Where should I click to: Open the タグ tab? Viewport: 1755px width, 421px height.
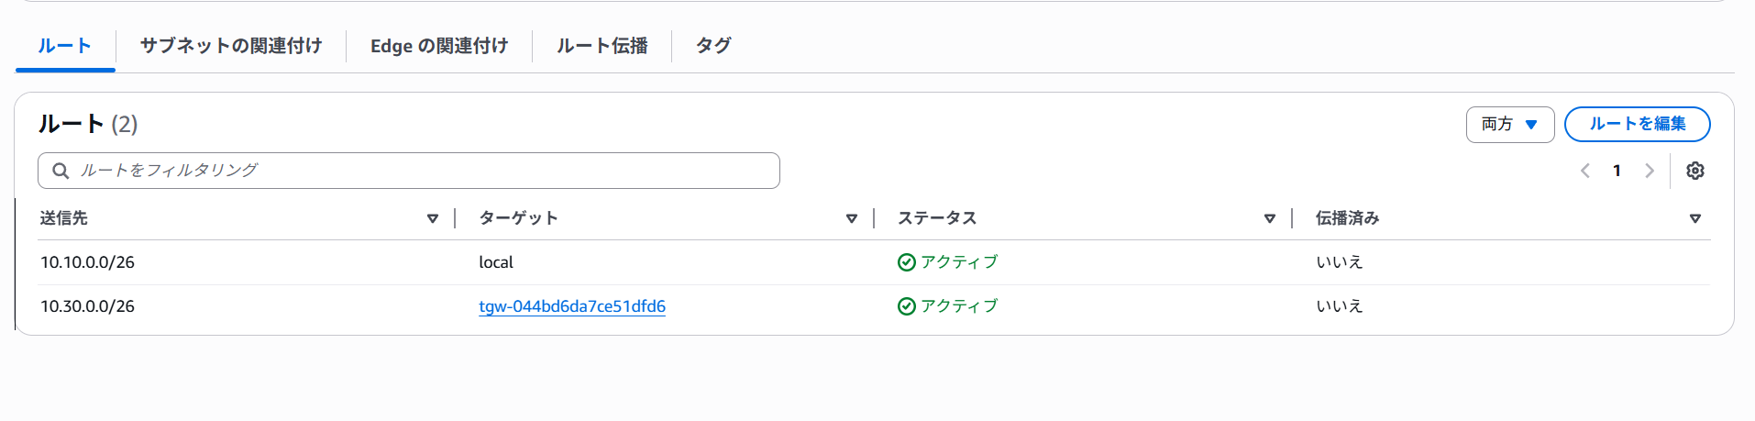pos(713,46)
